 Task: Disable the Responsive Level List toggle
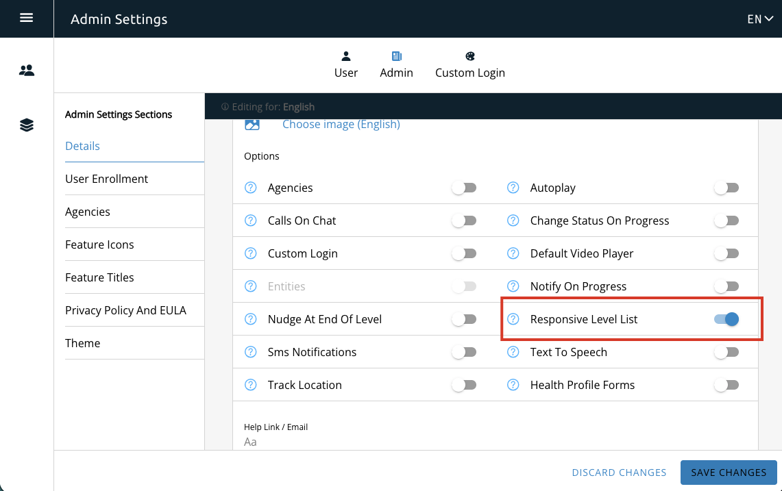pyautogui.click(x=726, y=319)
